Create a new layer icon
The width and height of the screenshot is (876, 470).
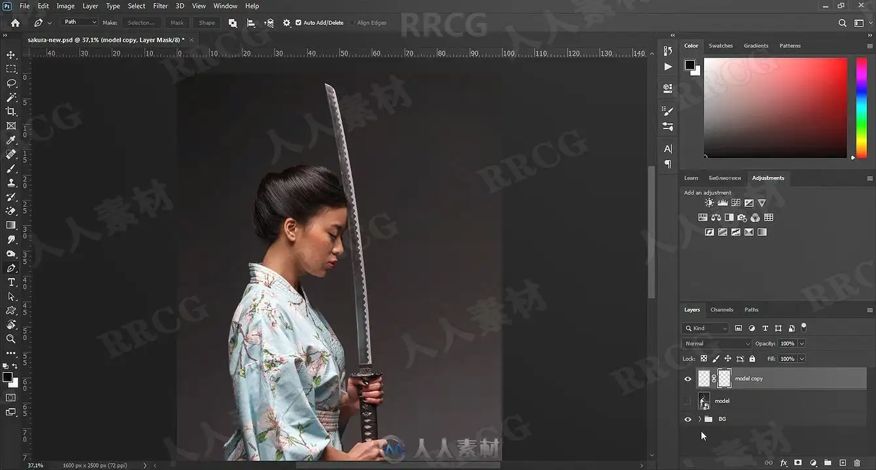tap(843, 463)
